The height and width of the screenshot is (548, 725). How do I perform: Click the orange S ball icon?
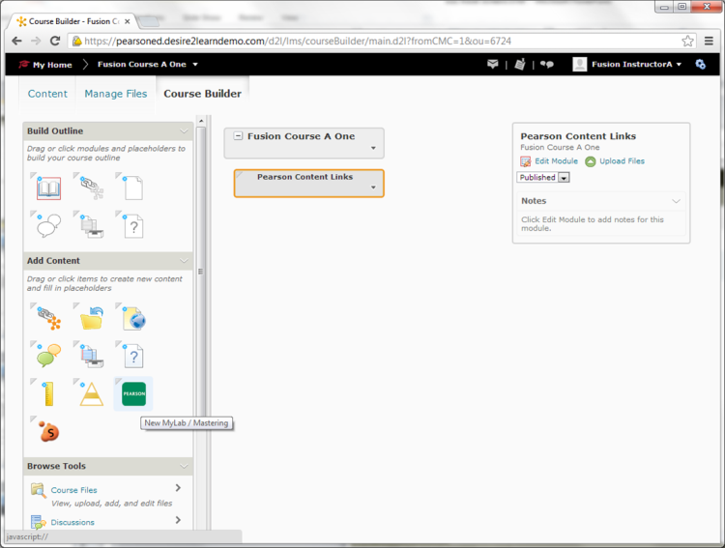[x=49, y=431]
